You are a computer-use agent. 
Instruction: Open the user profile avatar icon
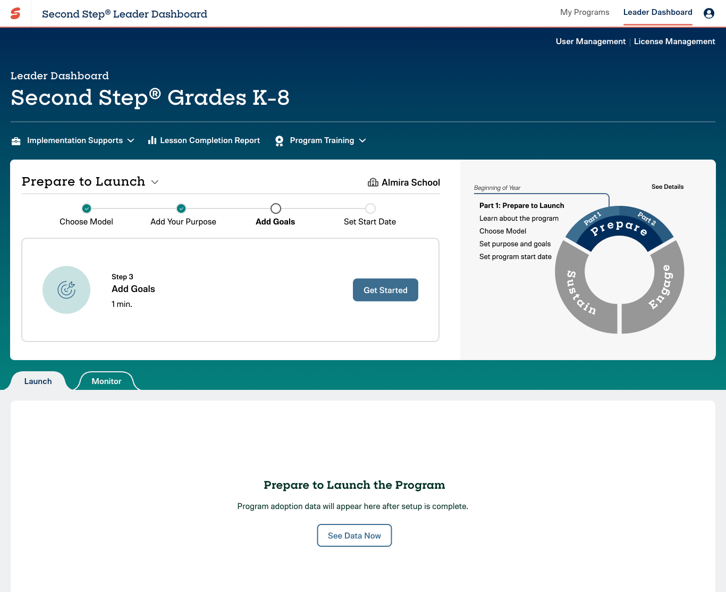[709, 13]
